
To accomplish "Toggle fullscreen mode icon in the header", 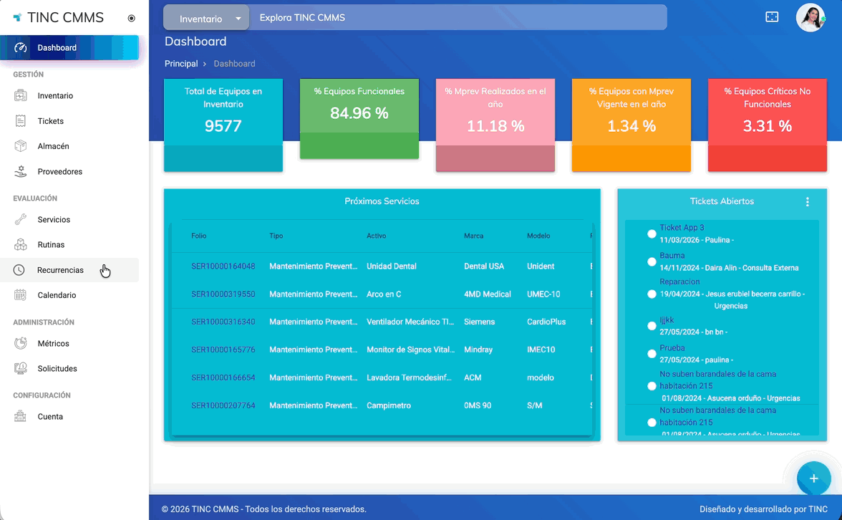I will 772,17.
